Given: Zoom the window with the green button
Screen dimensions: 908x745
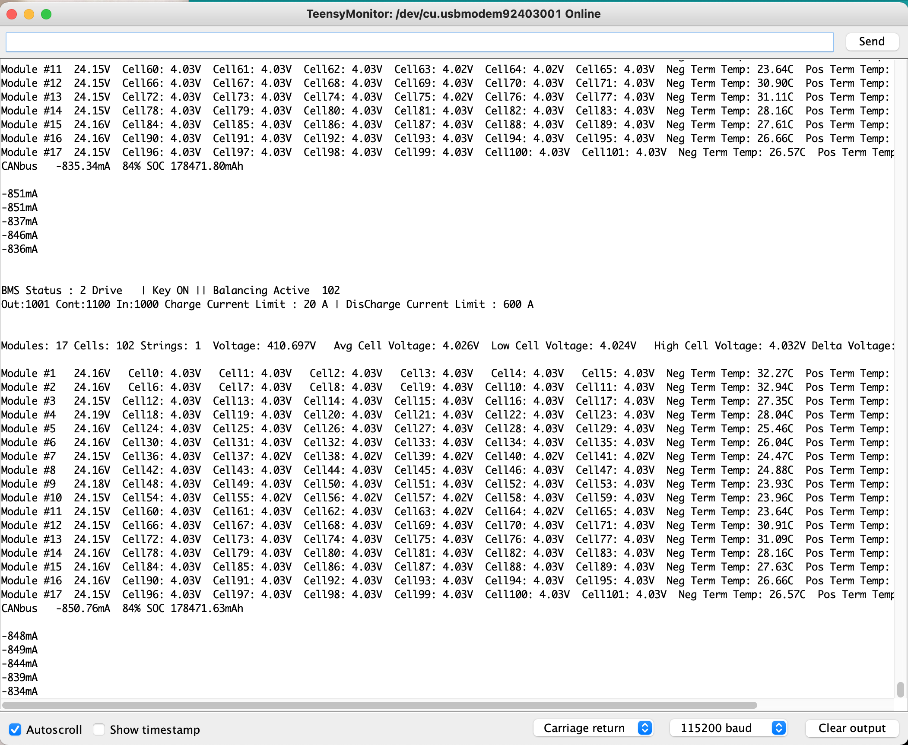Looking at the screenshot, I should coord(46,14).
